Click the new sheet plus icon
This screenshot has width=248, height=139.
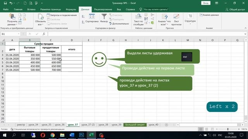166,125
